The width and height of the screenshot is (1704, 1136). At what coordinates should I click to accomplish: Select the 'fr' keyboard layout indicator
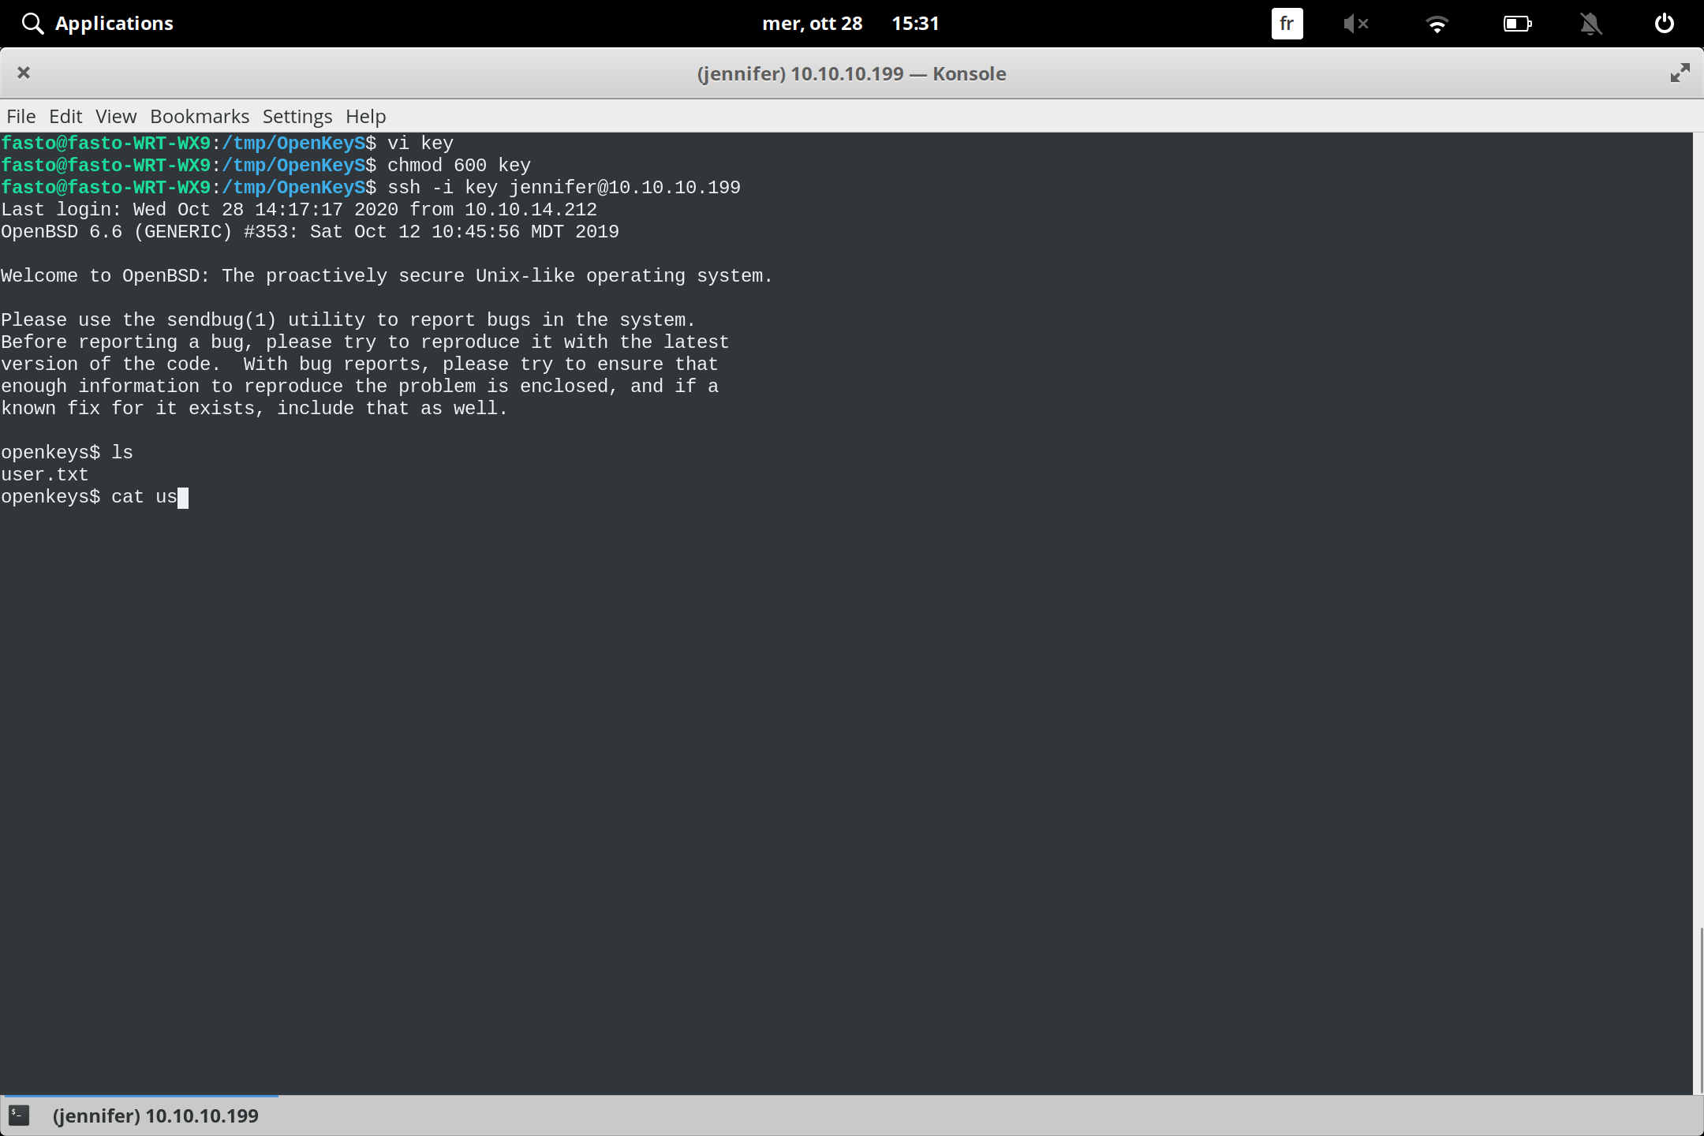tap(1286, 23)
